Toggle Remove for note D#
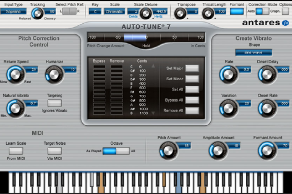The height and width of the screenshot is (194, 292). [x=117, y=79]
